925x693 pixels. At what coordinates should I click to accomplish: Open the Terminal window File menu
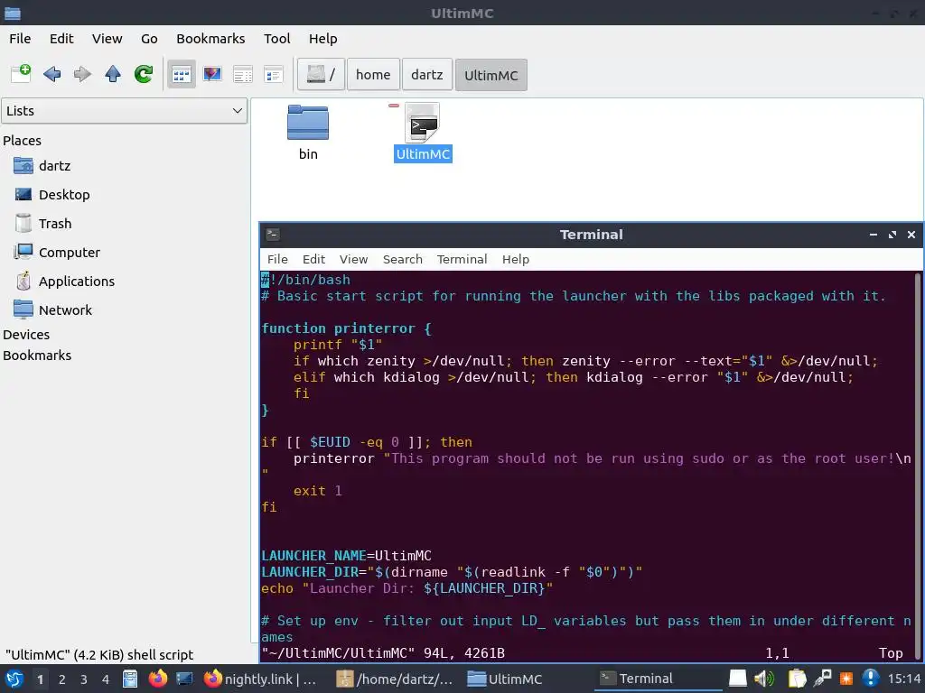pos(277,259)
